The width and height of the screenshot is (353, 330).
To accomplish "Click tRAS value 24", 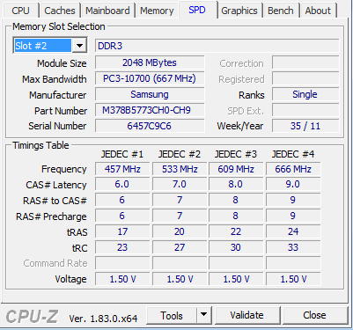I will point(293,231).
